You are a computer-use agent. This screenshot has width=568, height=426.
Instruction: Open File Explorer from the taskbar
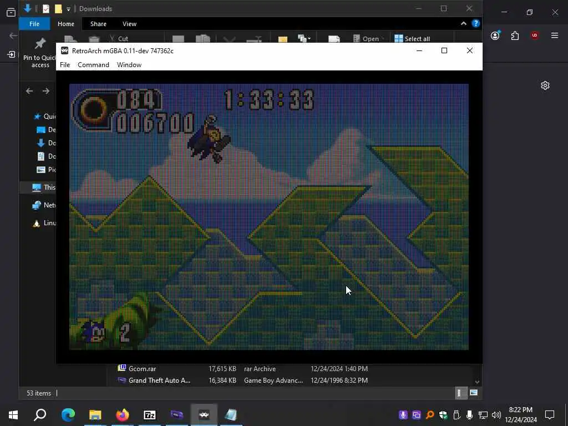click(95, 415)
